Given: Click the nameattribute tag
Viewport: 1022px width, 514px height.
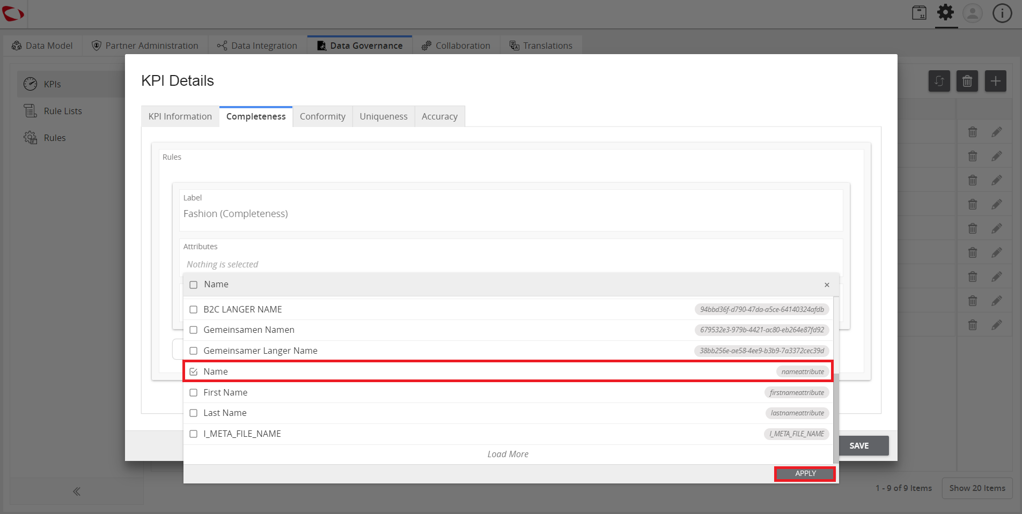Looking at the screenshot, I should coord(803,371).
